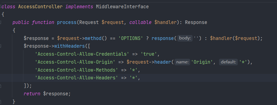Click the fold end marker beside ']);'
This screenshot has height=105, width=277.
(x=1, y=86)
